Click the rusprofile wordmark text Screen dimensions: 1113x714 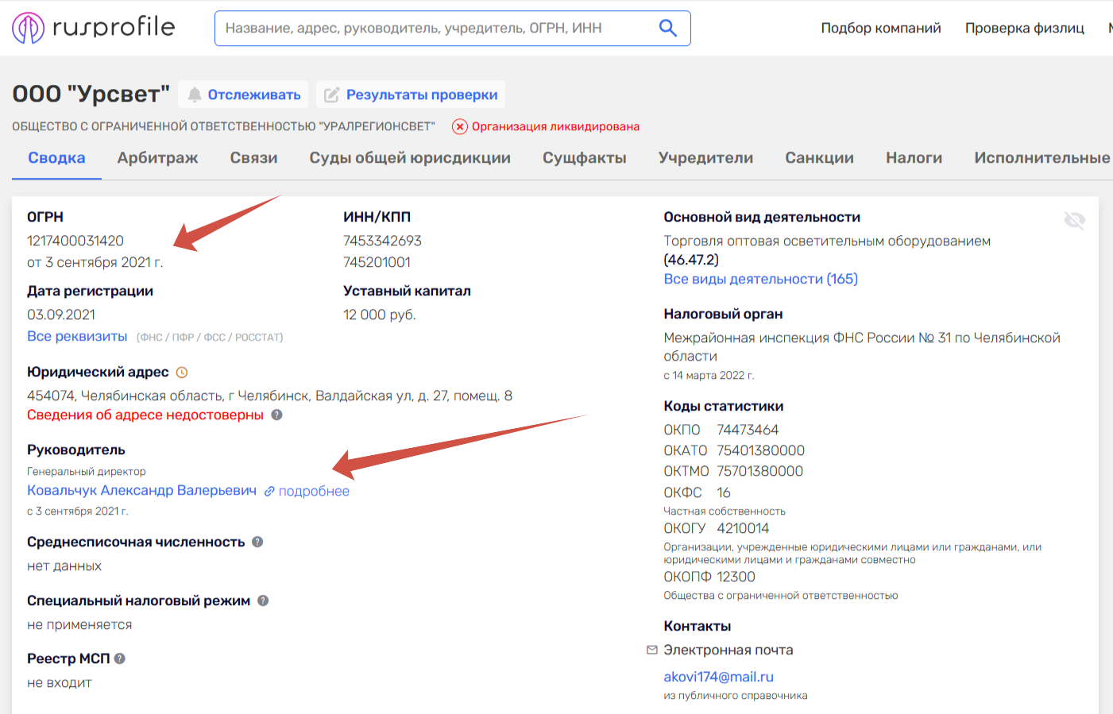coord(114,27)
